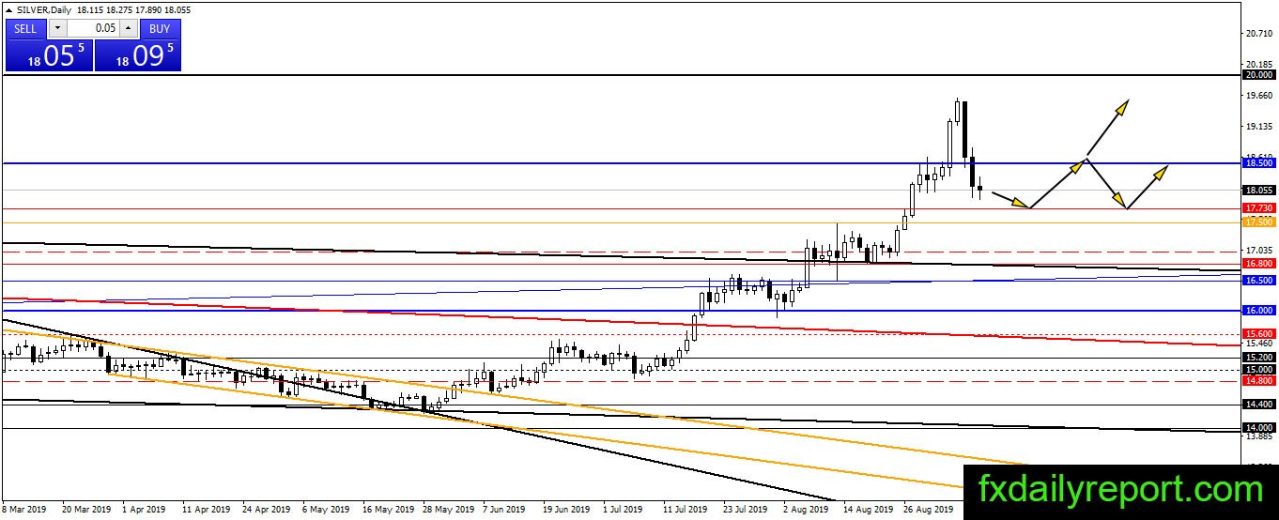Click the blue 16.000 price label
This screenshot has width=1279, height=520.
[x=1258, y=310]
